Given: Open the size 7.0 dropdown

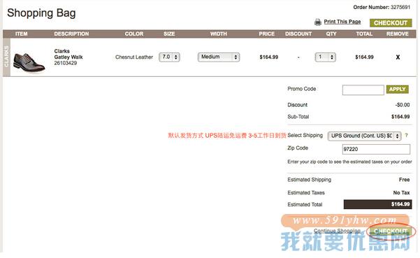Looking at the screenshot, I should (x=169, y=57).
